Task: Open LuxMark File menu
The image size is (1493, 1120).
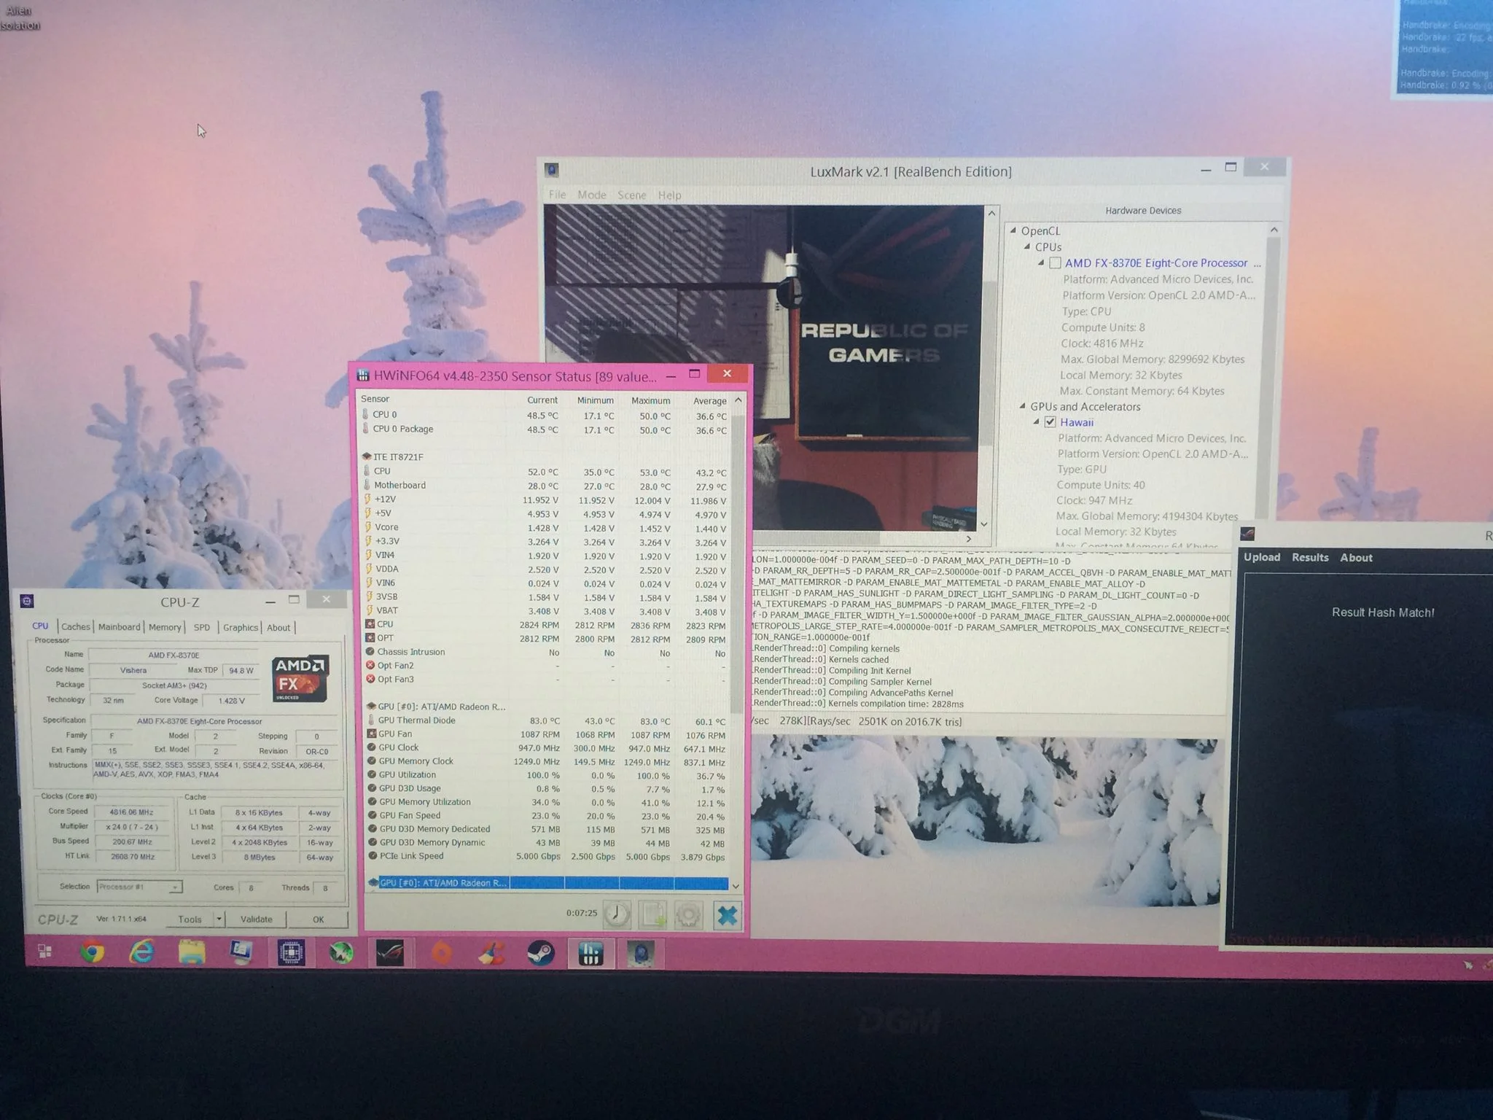Action: 558,195
